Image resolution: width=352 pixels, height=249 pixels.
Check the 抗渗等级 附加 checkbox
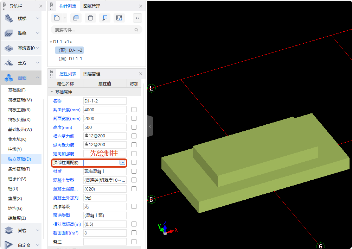tap(134, 206)
